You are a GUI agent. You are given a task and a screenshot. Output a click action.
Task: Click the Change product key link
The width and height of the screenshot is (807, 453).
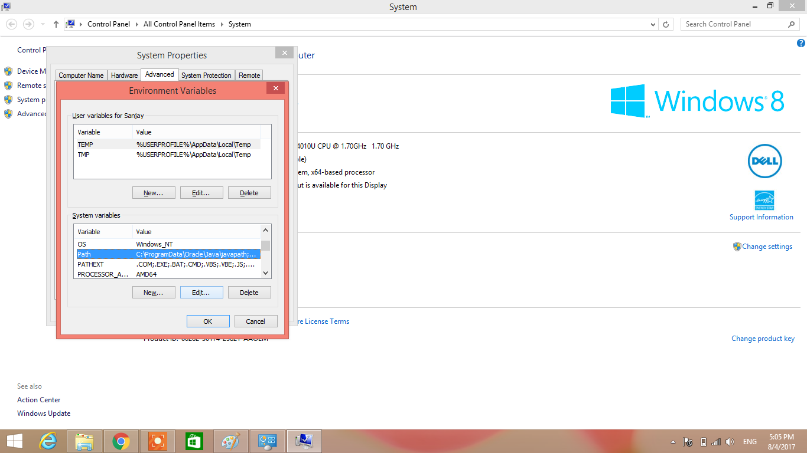pos(763,339)
